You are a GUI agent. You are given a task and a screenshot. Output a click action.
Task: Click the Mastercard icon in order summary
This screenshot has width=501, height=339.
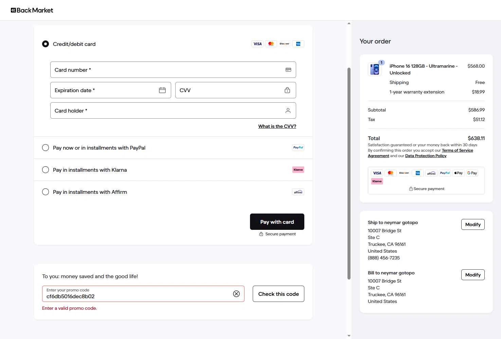click(x=391, y=173)
